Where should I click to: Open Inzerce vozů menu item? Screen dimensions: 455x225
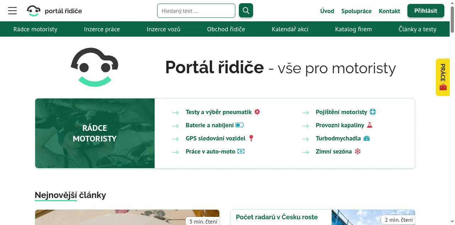[x=164, y=29]
